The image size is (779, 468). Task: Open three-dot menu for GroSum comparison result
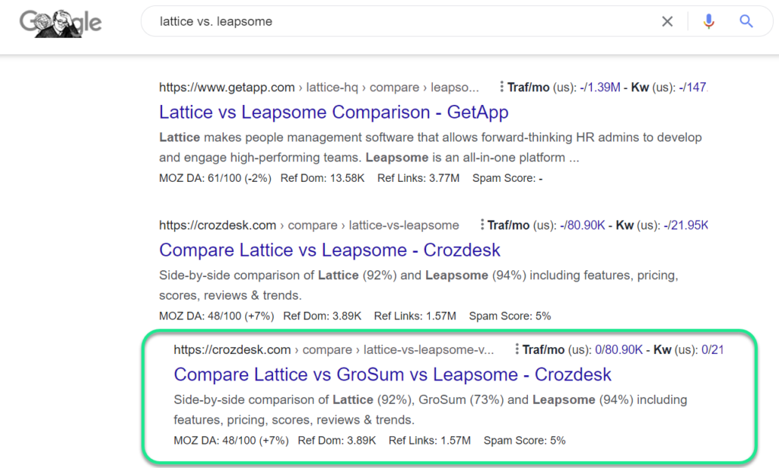(517, 349)
